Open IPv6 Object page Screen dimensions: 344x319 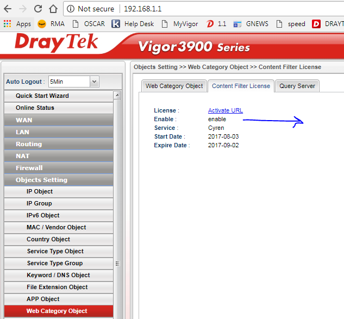pos(59,215)
